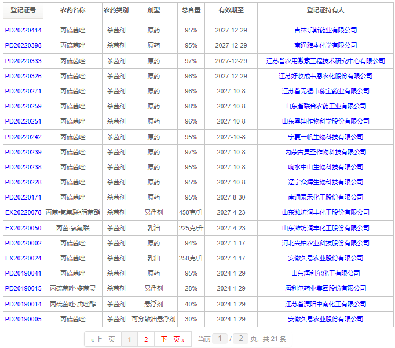The image size is (395, 348).
Task: Select content cell 450克/升
Action: click(191, 212)
